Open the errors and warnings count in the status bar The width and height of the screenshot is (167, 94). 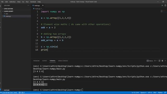coord(22,93)
